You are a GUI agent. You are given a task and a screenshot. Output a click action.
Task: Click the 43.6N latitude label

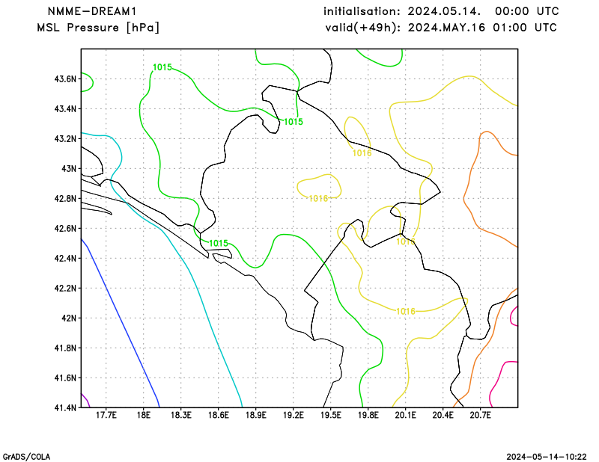click(x=65, y=79)
